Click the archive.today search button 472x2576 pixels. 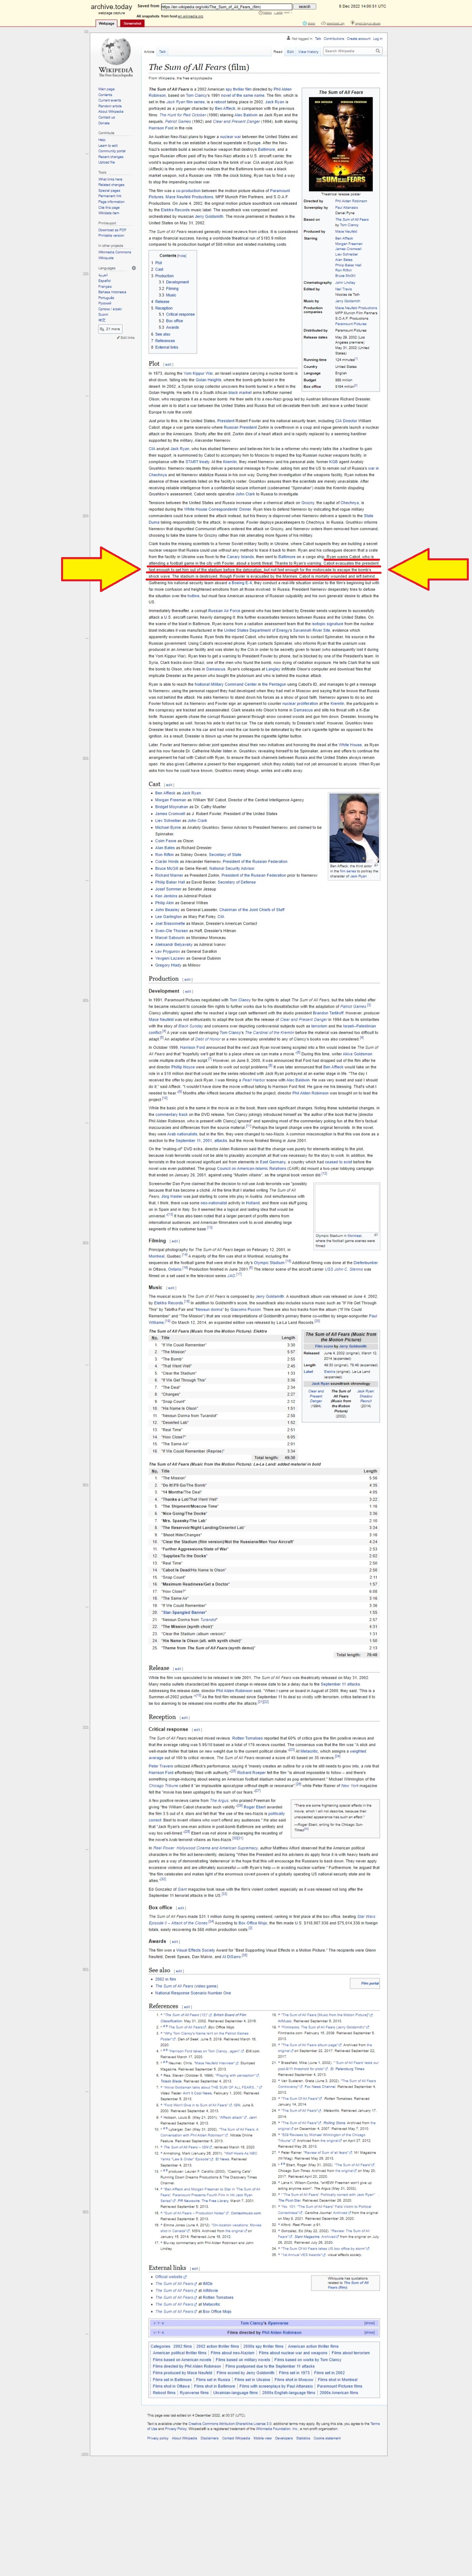tap(306, 6)
